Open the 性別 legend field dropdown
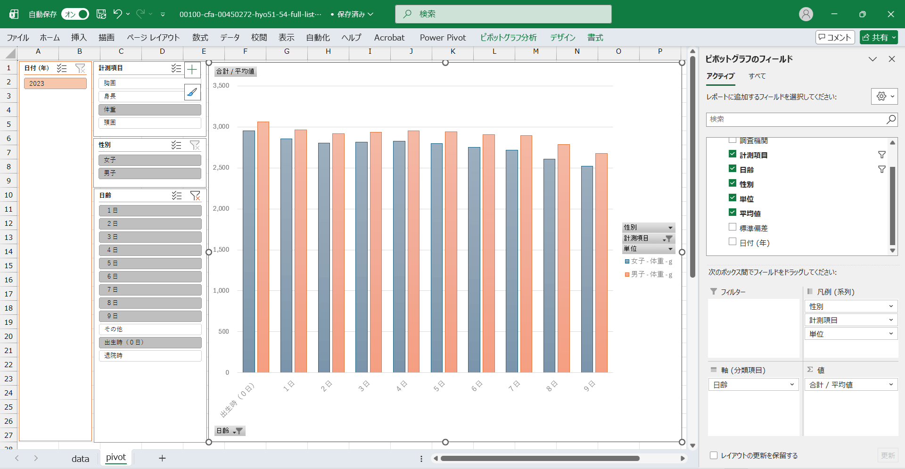905x469 pixels. [x=890, y=306]
